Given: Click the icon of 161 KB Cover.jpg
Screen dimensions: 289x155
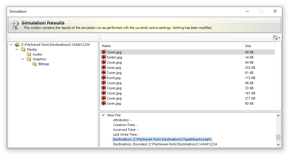Looking at the screenshot, I should tap(104, 93).
